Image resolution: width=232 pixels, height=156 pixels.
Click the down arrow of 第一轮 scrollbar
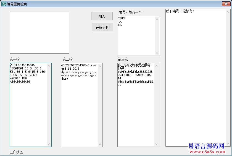point(49,144)
